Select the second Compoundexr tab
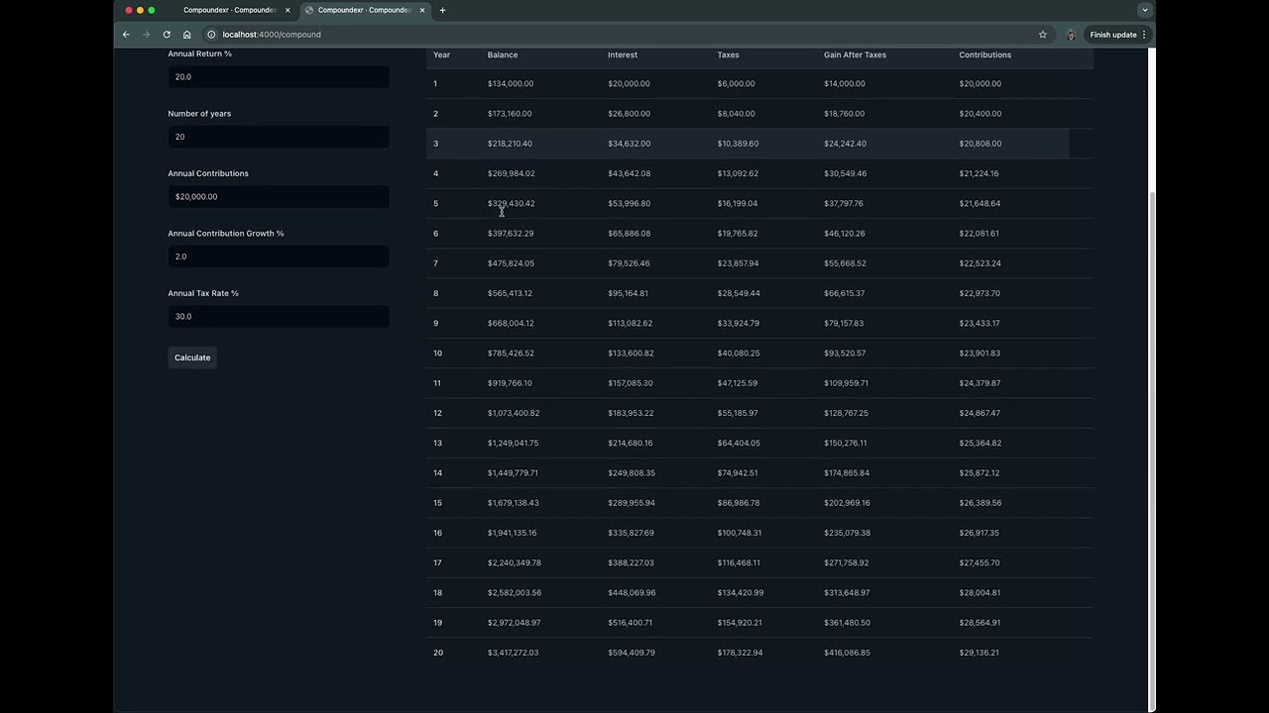Viewport: 1269px width, 713px height. pyautogui.click(x=364, y=10)
